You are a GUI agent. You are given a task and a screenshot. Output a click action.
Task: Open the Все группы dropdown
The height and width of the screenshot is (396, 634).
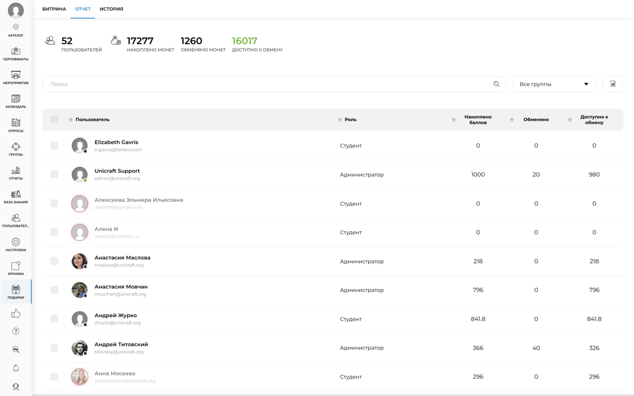pyautogui.click(x=554, y=84)
